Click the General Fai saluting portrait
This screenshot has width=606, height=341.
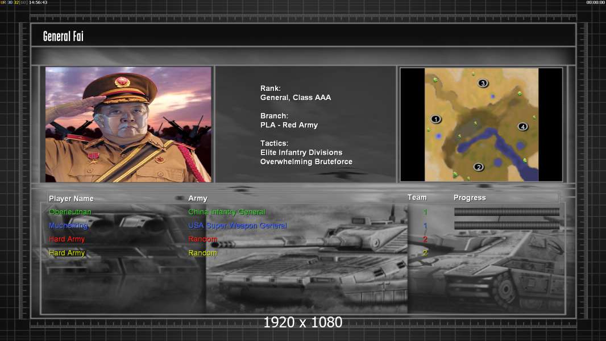point(128,124)
